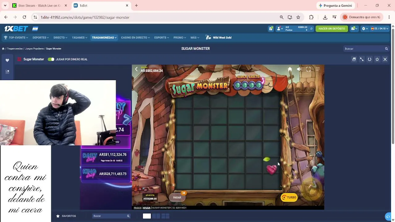The image size is (395, 222).
Task: Open the Wild West Gold promo link
Action: [x=218, y=38]
